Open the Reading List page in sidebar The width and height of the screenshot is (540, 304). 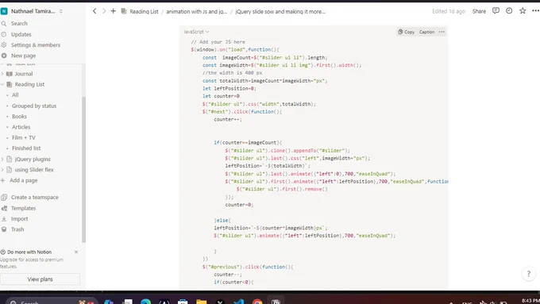click(x=29, y=84)
